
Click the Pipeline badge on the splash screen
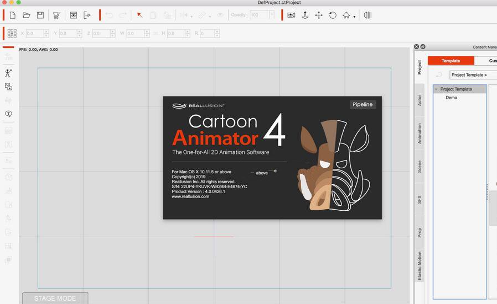pos(363,105)
